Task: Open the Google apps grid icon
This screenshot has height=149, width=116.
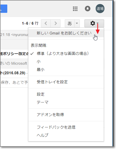Action: [75, 9]
